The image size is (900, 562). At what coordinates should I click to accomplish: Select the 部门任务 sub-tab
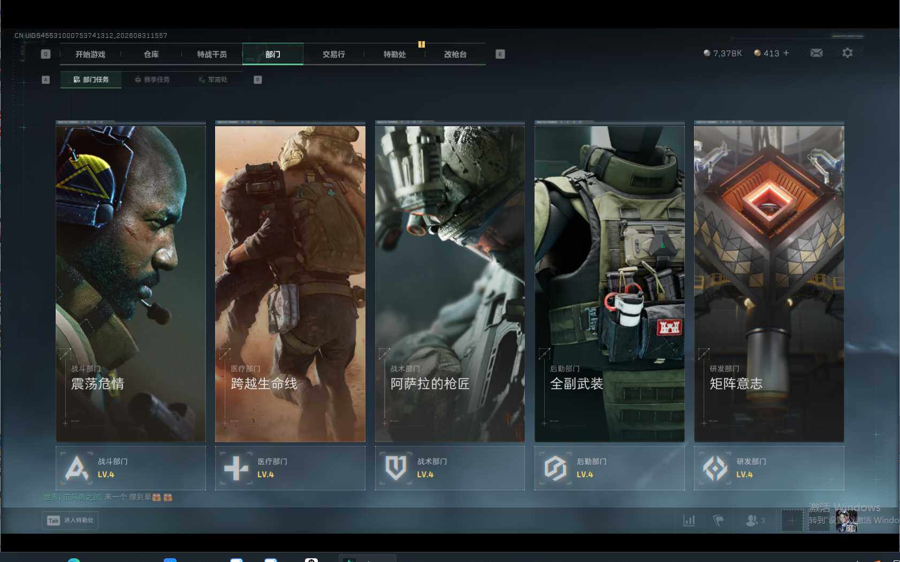91,79
